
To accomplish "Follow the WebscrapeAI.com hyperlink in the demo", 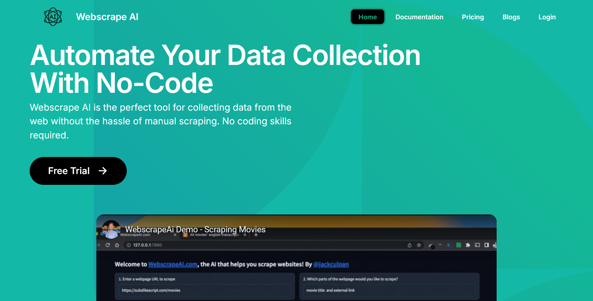I will pos(173,264).
